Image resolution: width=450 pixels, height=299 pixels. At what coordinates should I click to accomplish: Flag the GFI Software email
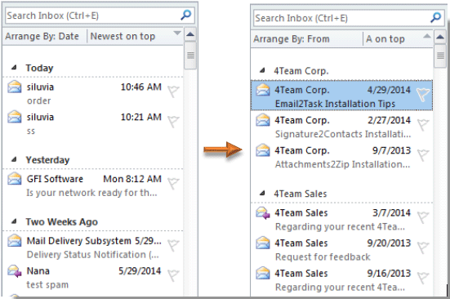(x=173, y=183)
